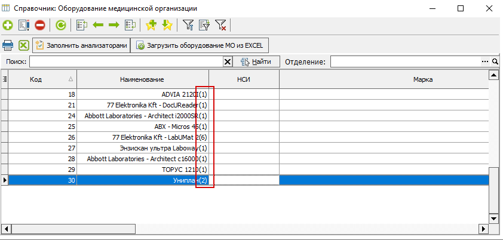The height and width of the screenshot is (240, 503).
Task: Delete record with red minus icon
Action: pyautogui.click(x=40, y=25)
